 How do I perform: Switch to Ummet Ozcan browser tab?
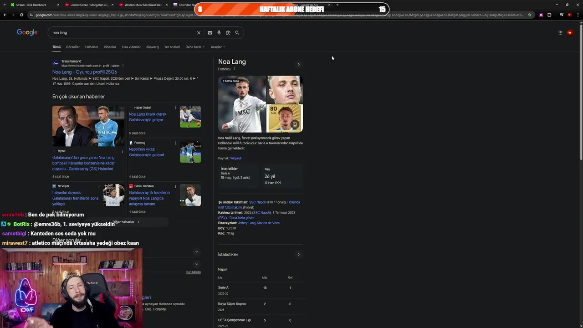coord(89,5)
